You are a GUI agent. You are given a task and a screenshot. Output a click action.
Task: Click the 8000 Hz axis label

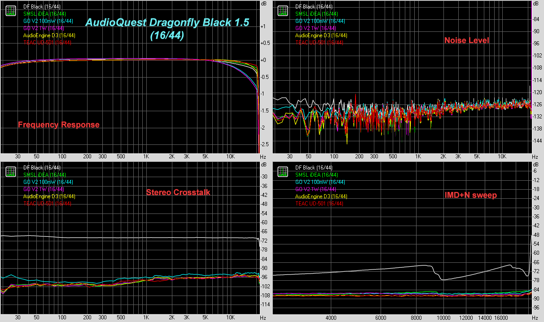pyautogui.click(x=416, y=318)
